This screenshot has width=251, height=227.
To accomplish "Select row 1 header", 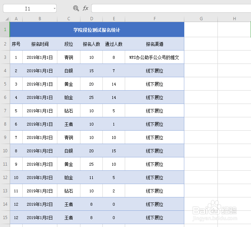I will click(5, 30).
